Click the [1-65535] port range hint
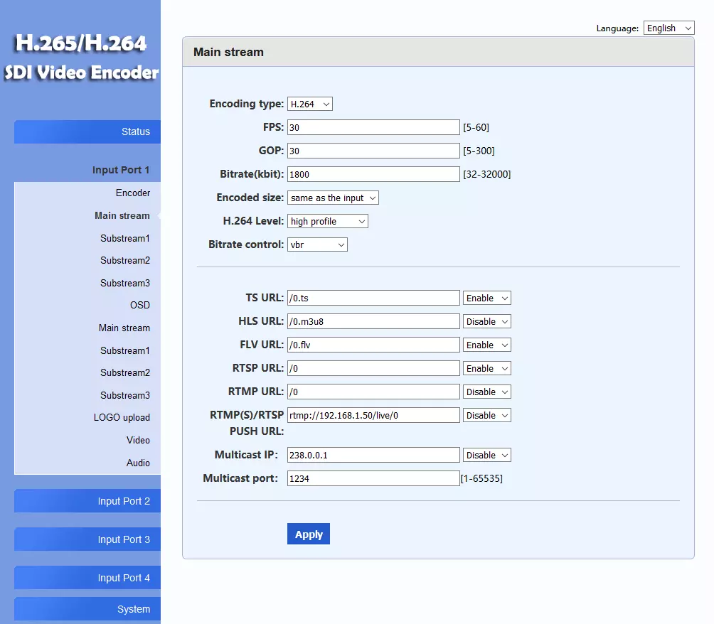The width and height of the screenshot is (714, 624). coord(481,478)
